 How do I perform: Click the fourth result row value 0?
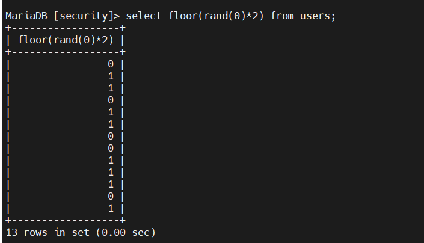[111, 100]
